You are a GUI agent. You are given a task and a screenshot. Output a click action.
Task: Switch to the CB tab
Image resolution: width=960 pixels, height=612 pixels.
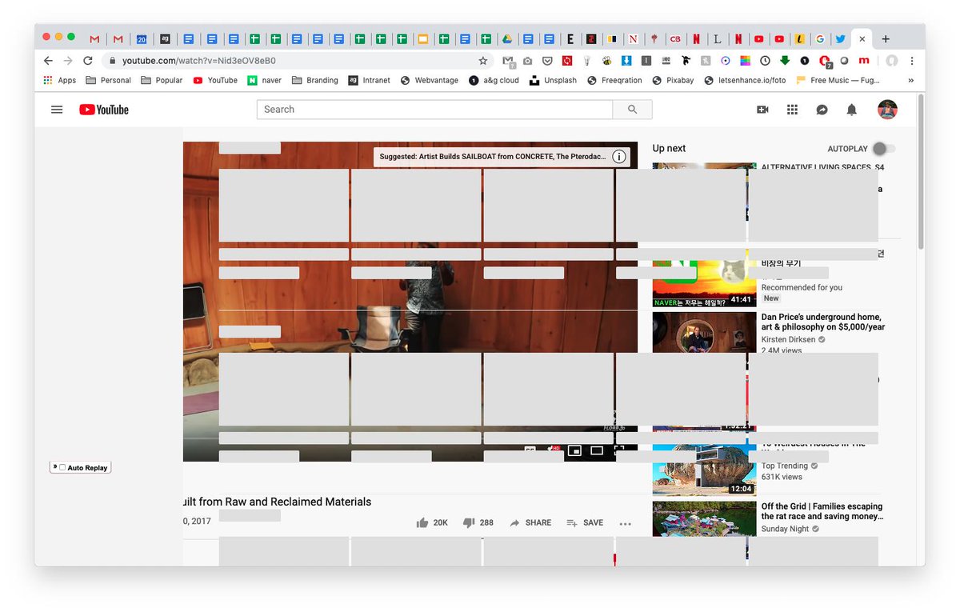pyautogui.click(x=675, y=38)
